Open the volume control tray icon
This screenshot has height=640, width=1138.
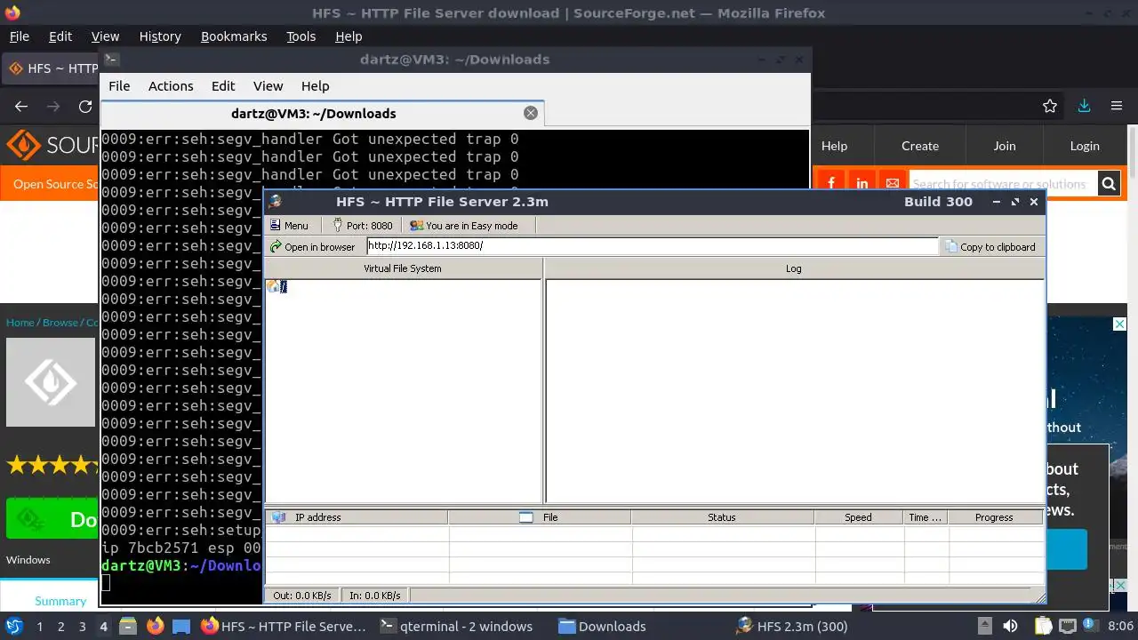(1010, 627)
